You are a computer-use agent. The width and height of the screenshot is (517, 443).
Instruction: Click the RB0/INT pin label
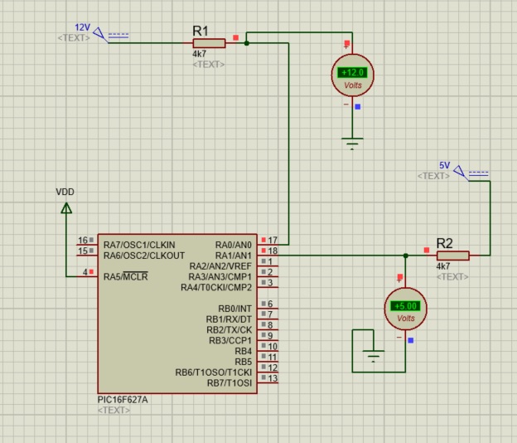[x=235, y=309]
